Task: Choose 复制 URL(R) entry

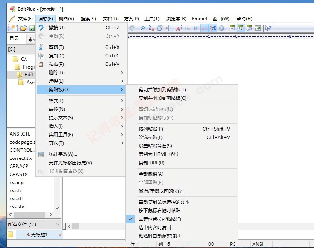Action: click(x=181, y=163)
